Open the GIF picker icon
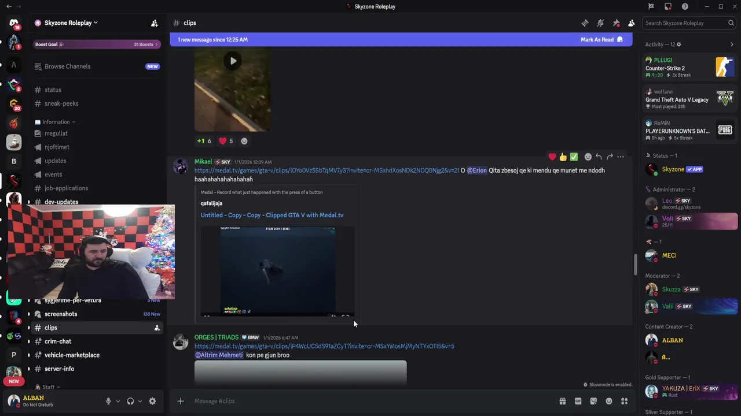 [x=578, y=401]
